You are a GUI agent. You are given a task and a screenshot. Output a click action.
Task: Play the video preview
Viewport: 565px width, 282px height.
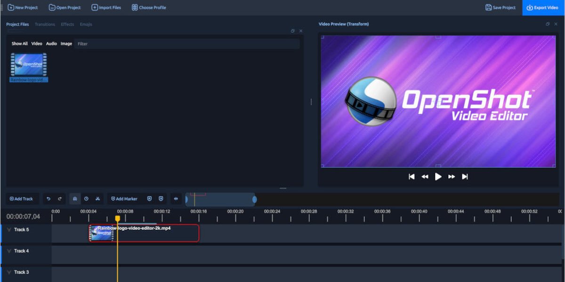click(438, 177)
